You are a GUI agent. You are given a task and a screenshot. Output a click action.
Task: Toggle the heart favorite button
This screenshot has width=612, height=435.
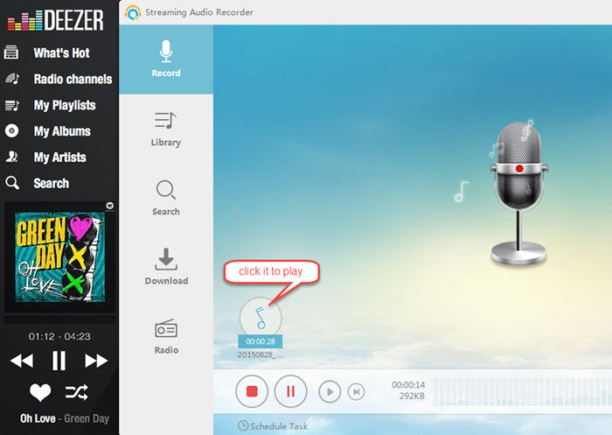[40, 392]
